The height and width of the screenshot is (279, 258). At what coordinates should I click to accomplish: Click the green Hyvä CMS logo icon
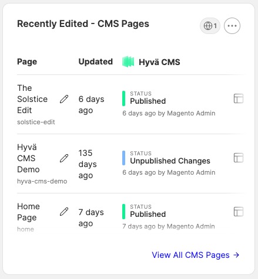pos(128,62)
